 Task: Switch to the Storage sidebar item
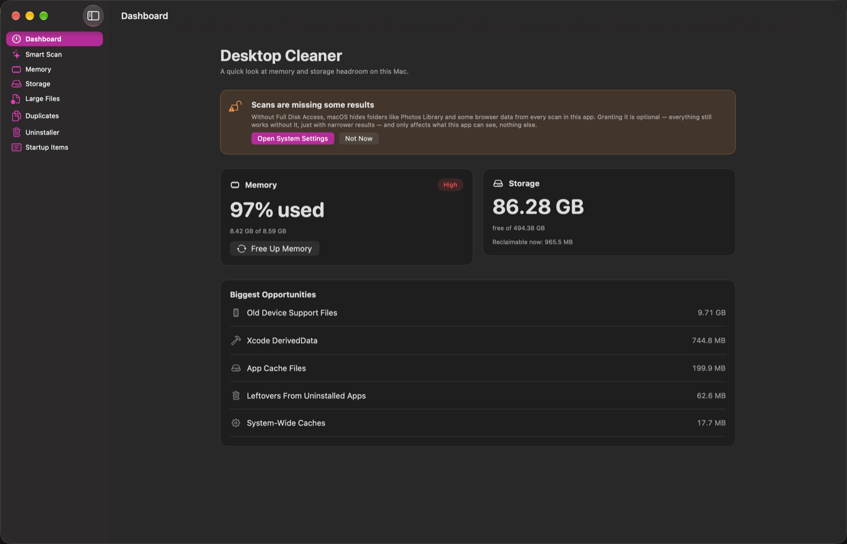(55, 84)
